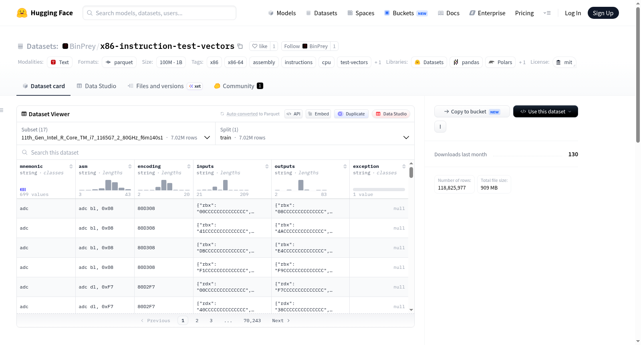The width and height of the screenshot is (641, 345).
Task: Select the Text modality tag
Action: 60,62
